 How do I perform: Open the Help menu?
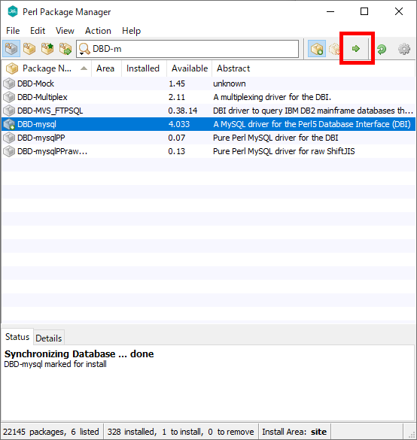[131, 31]
